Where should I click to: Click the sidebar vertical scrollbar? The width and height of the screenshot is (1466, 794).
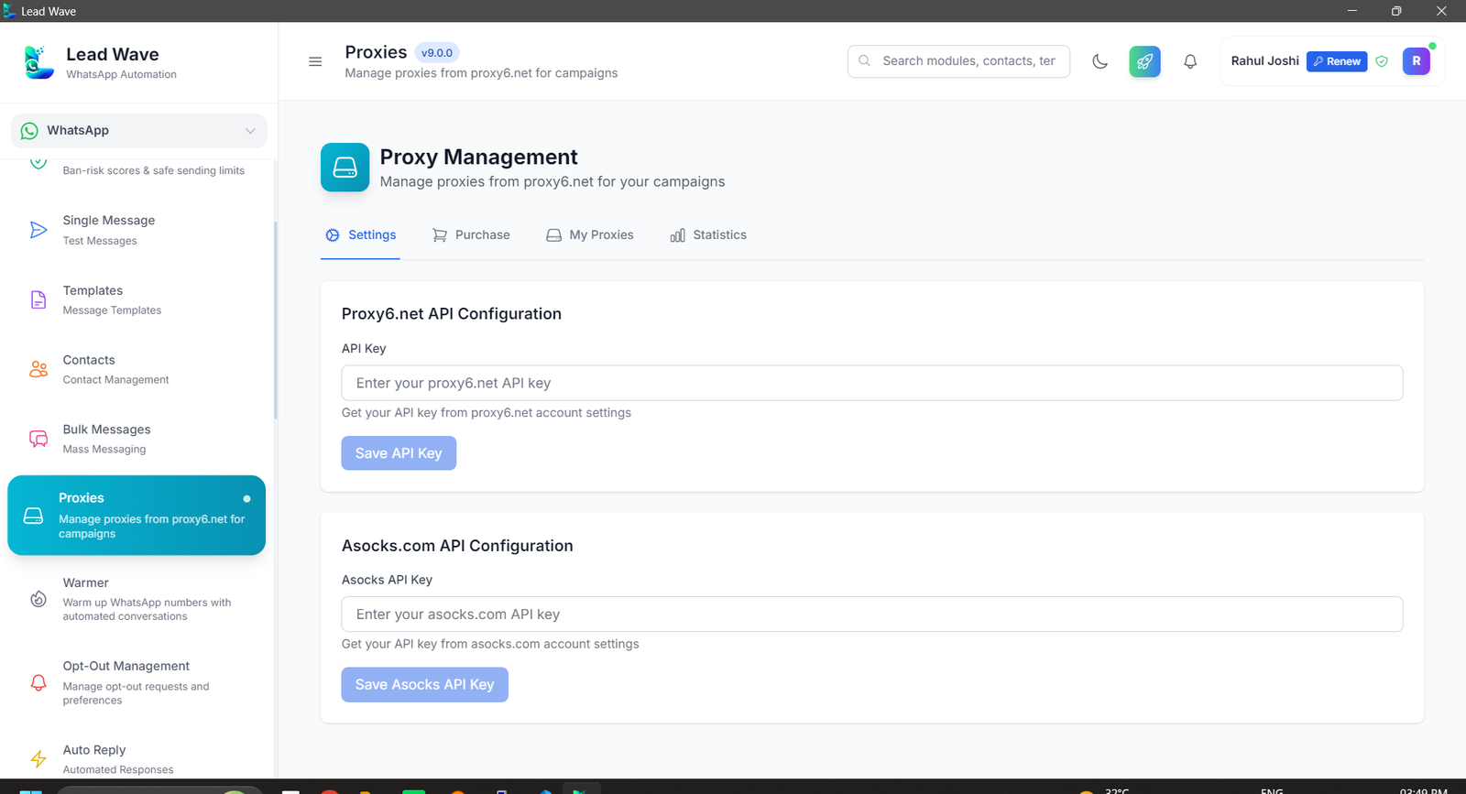click(x=275, y=321)
